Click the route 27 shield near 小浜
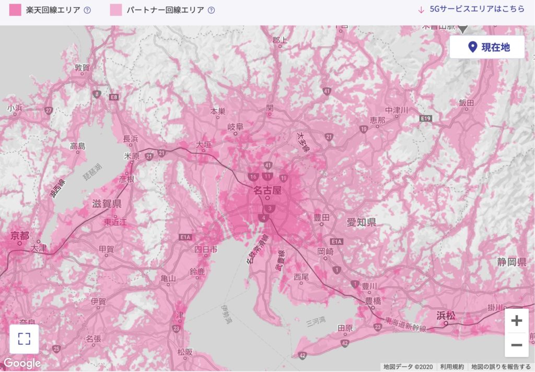 49,111
